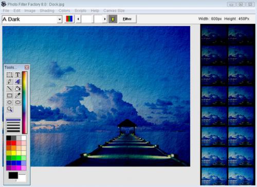Click the black foreground color box
Viewport: 257px width, 187px height.
click(x=13, y=176)
